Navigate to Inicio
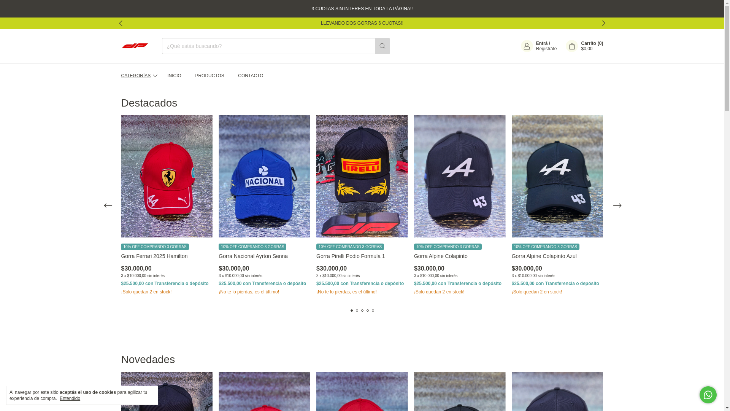 174,76
